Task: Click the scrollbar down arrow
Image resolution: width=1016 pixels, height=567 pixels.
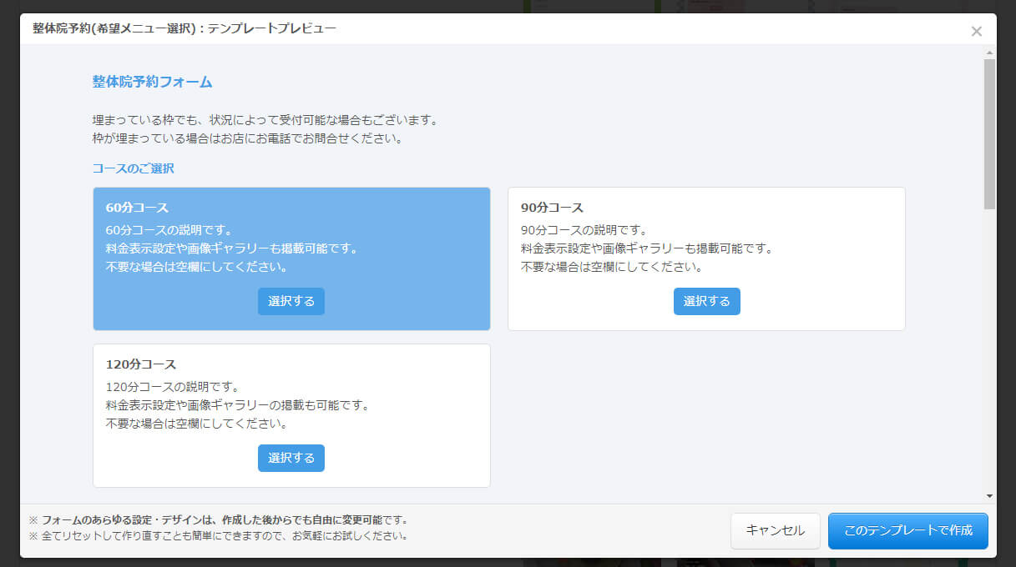Action: click(990, 495)
